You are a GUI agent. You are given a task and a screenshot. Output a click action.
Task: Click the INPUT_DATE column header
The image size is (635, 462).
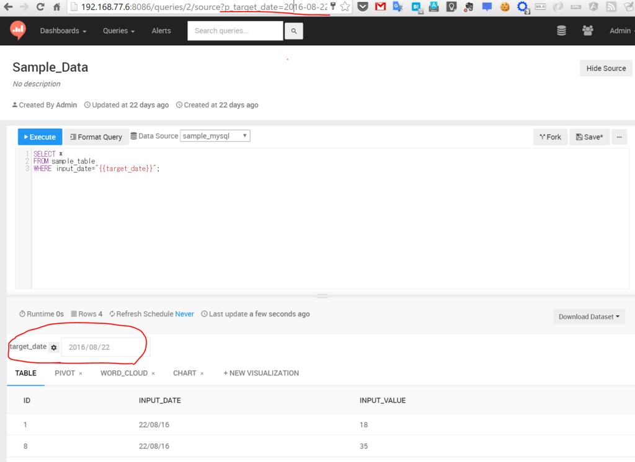(x=160, y=401)
